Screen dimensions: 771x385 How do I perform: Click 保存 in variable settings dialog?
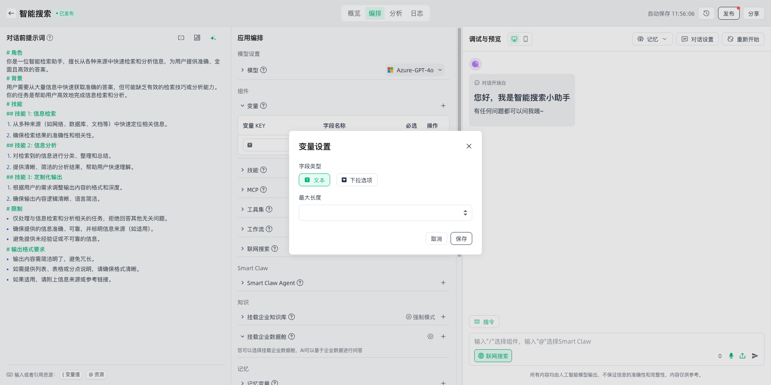(x=461, y=238)
